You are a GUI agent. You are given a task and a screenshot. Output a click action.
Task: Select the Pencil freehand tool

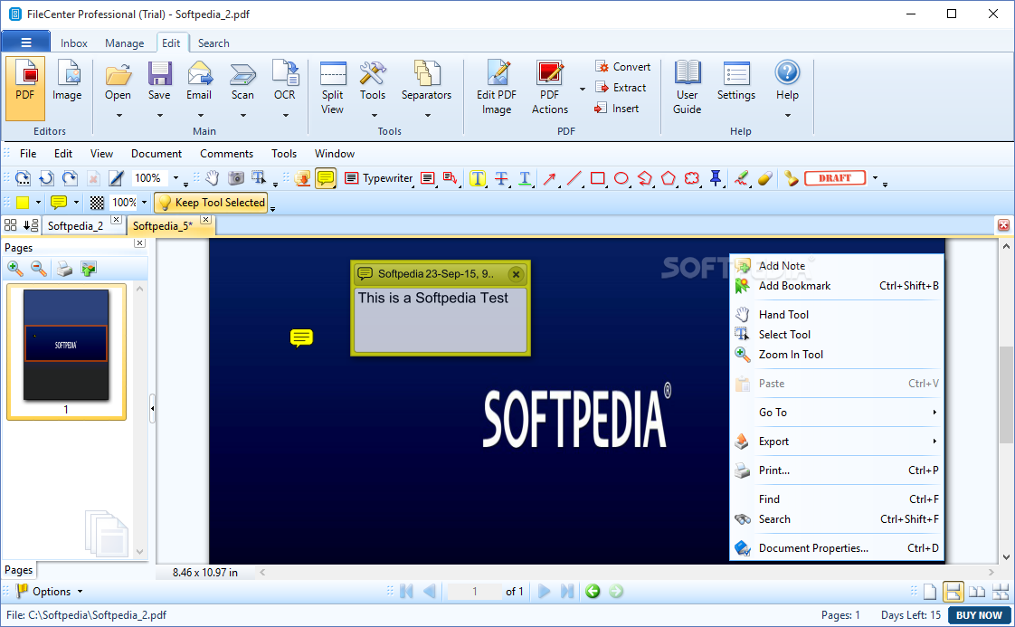741,178
